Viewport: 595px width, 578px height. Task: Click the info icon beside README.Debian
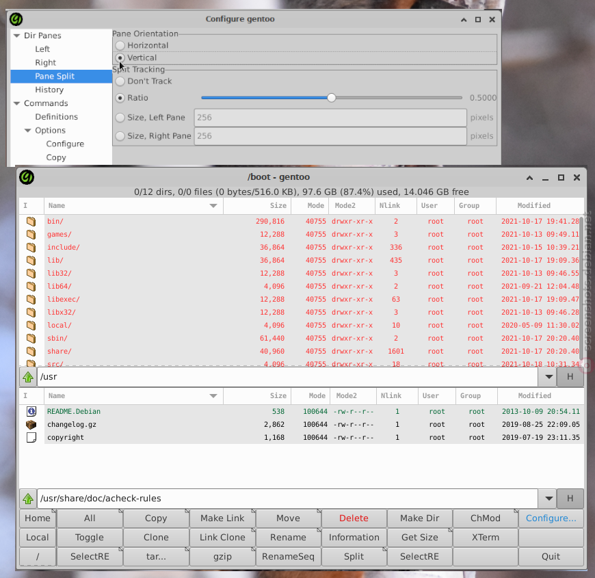coord(31,411)
